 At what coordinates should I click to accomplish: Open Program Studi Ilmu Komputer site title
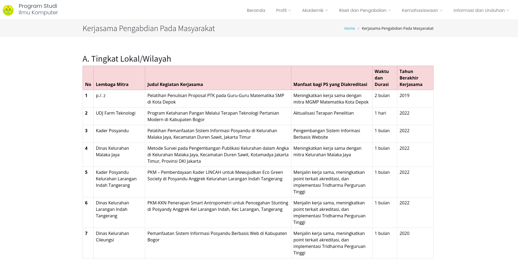38,9
